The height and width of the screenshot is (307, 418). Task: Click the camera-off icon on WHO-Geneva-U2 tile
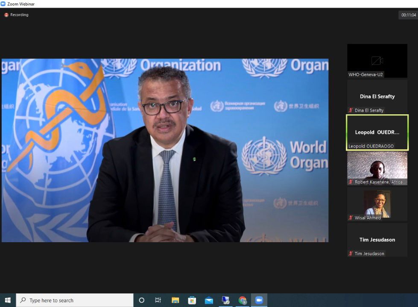[377, 61]
